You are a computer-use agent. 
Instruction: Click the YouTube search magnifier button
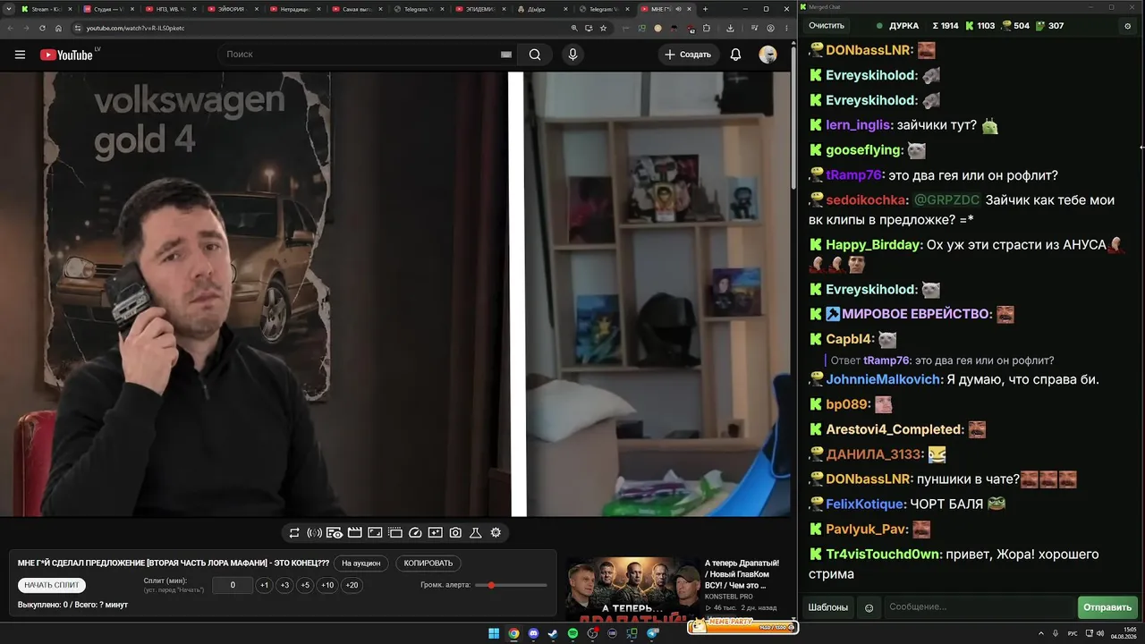coord(535,55)
